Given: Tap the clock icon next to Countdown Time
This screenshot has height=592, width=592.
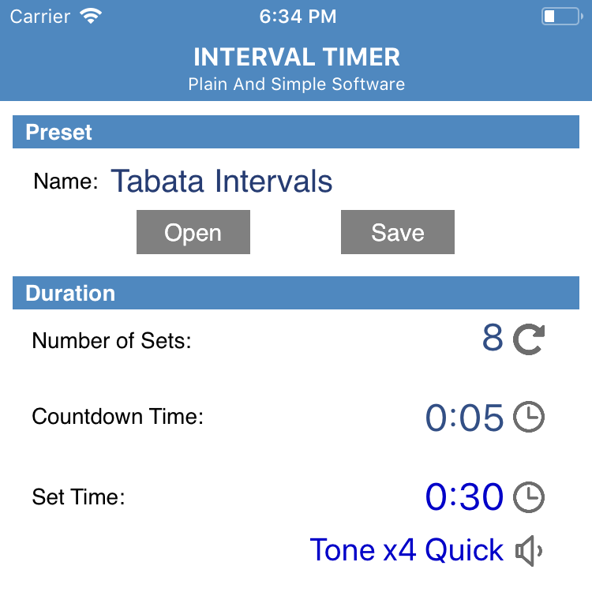Looking at the screenshot, I should point(529,417).
